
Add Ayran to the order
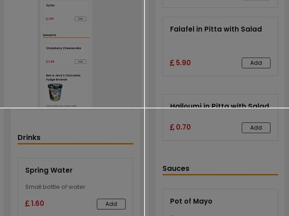point(80,19)
